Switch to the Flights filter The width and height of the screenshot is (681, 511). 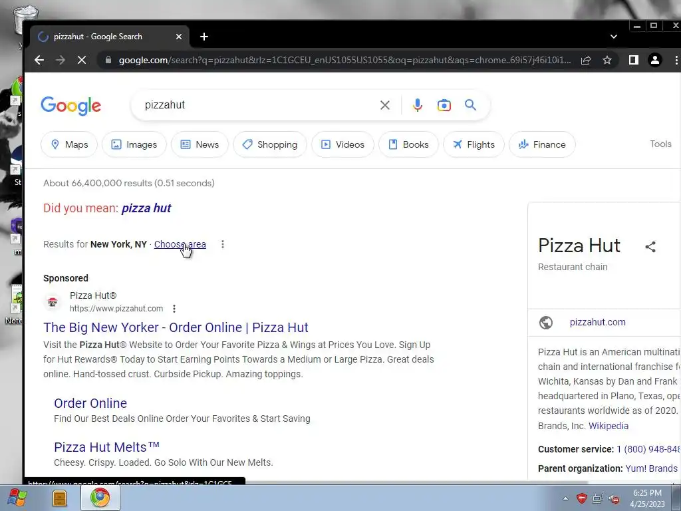pyautogui.click(x=474, y=144)
